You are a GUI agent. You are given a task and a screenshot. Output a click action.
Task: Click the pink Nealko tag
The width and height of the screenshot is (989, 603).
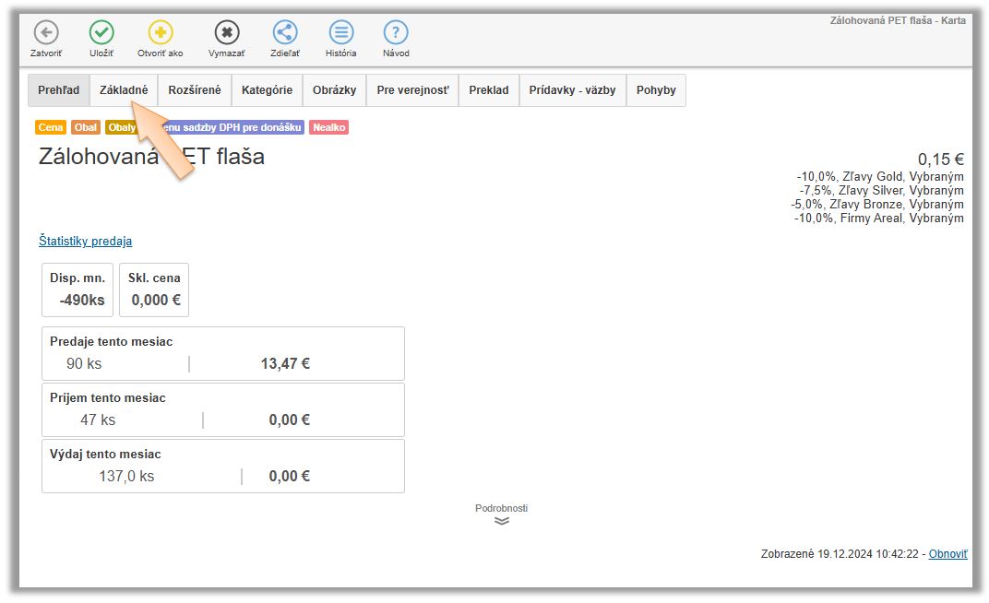328,127
